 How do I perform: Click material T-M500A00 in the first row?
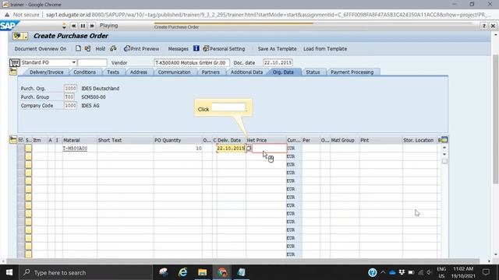click(75, 149)
